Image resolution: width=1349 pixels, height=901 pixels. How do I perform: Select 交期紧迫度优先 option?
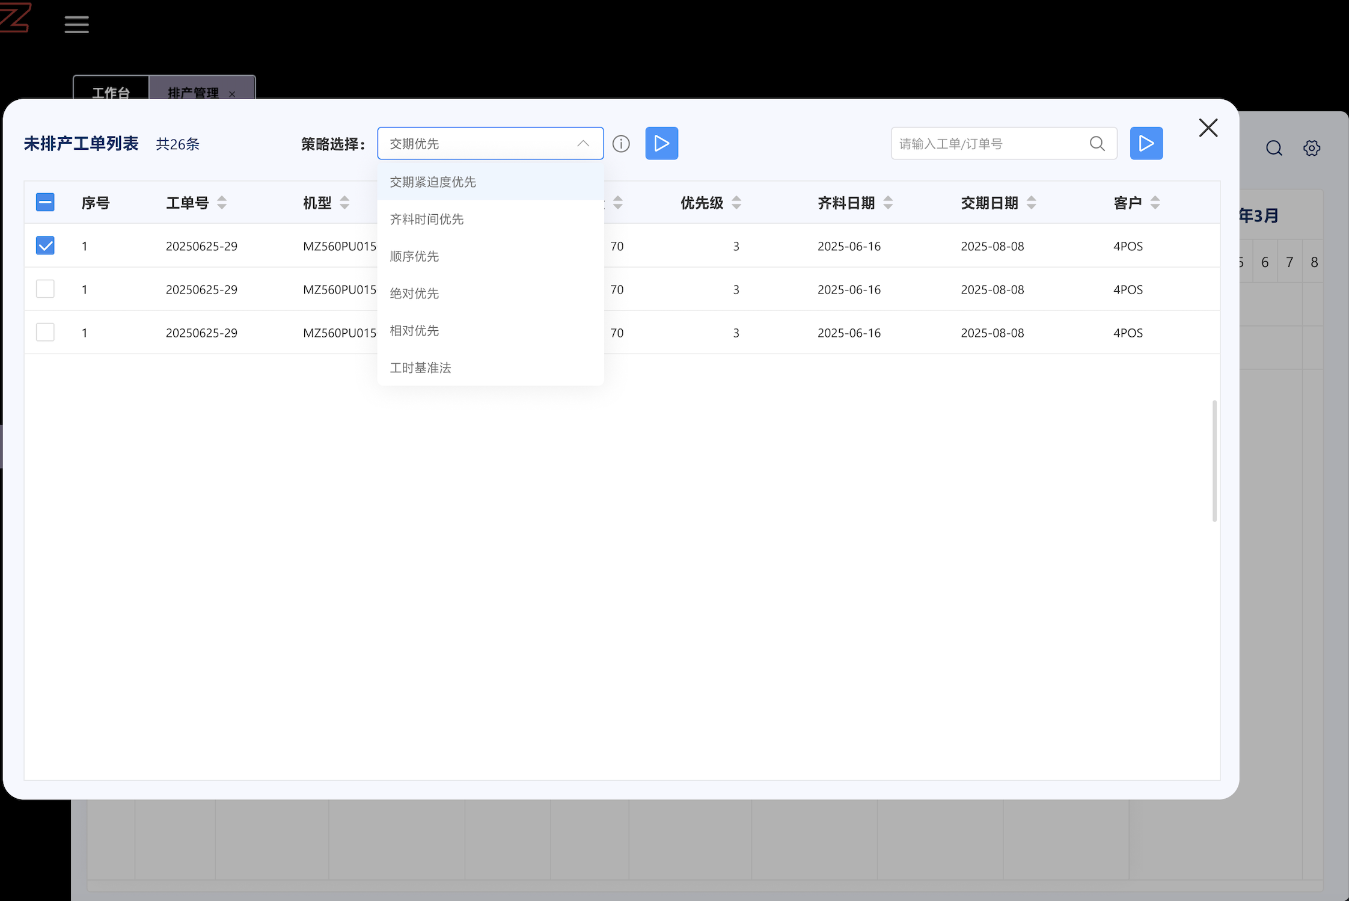pos(433,182)
